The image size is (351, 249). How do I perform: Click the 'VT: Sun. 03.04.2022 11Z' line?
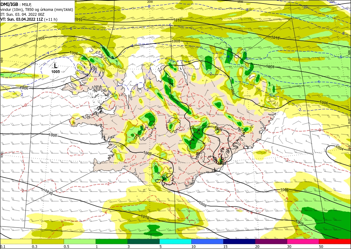(22, 19)
